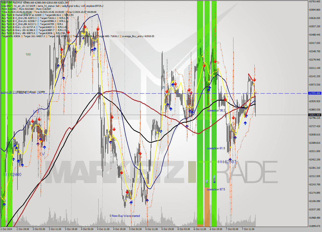This screenshot has height=232, width=322.
Task: Click the 61899.675 price axis label
Action: (x=314, y=226)
